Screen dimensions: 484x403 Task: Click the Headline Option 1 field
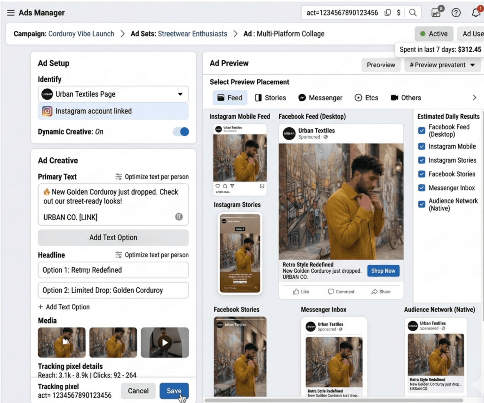pyautogui.click(x=113, y=270)
